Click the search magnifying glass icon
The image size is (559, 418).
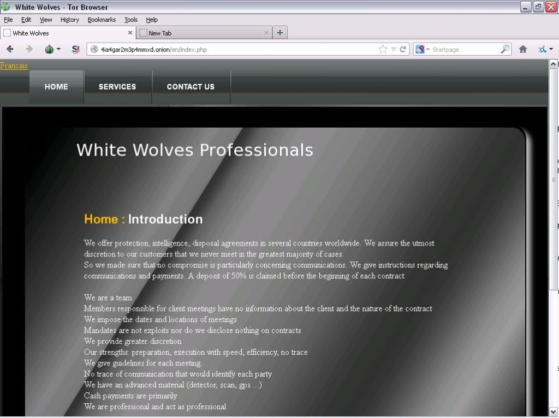(x=505, y=49)
